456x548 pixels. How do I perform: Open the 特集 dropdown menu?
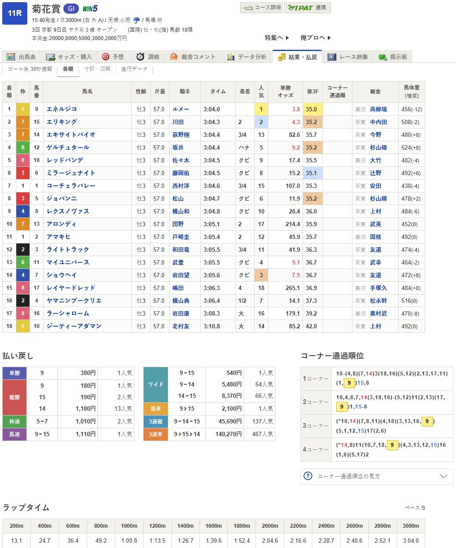tap(277, 38)
